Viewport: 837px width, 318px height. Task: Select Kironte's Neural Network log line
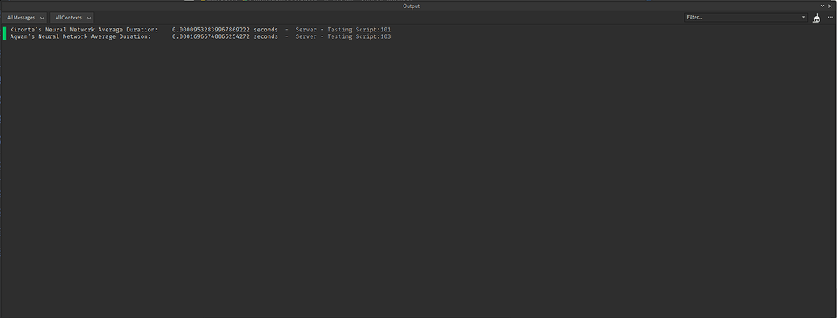tap(201, 30)
